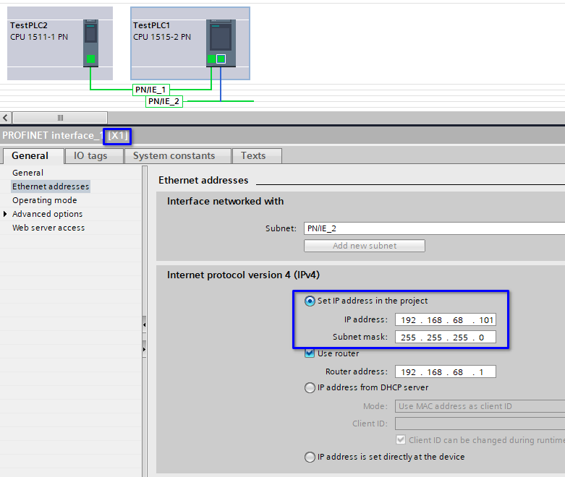The height and width of the screenshot is (477, 565).
Task: Collapse navigation pane with left splitter arrow
Action: 144,325
